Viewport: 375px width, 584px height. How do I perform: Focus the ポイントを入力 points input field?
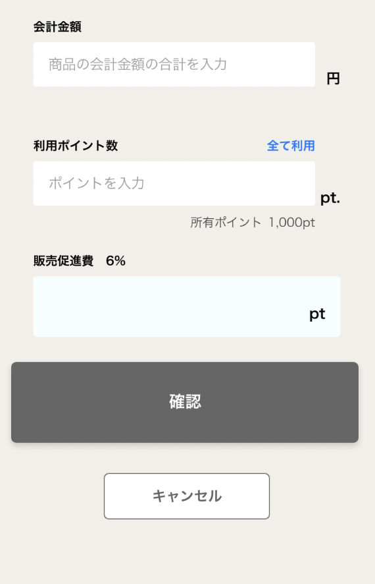pos(174,184)
